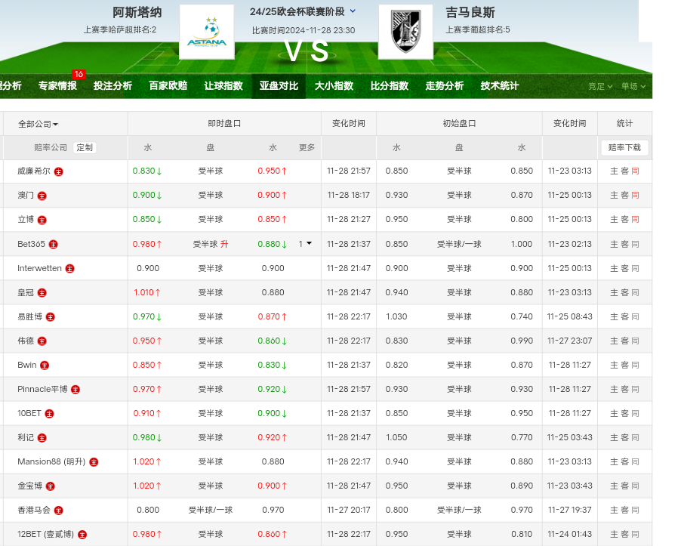Click the red 主 icon beside Pinnacle平博
The height and width of the screenshot is (546, 684).
75,390
